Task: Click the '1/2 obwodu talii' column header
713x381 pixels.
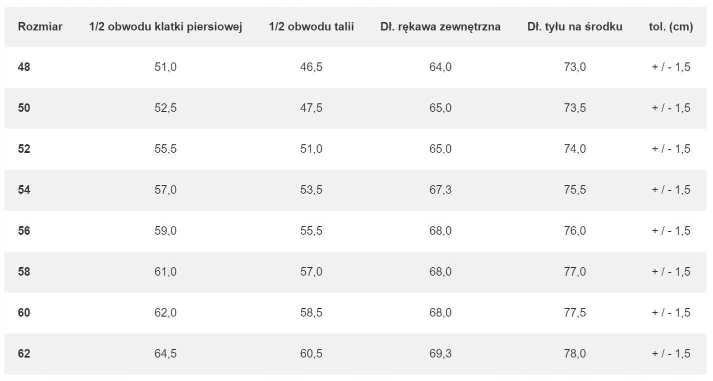Action: (x=311, y=27)
